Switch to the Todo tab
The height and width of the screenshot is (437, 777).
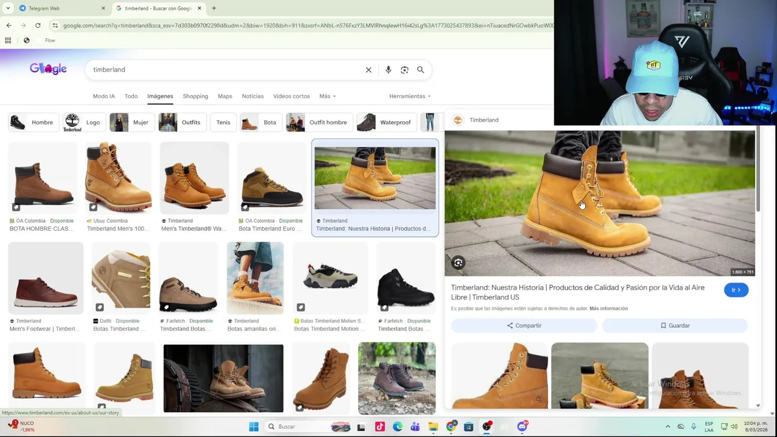(131, 96)
